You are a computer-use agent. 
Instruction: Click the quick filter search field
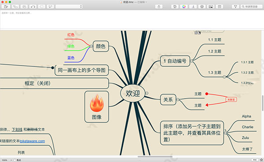pos(251,7)
